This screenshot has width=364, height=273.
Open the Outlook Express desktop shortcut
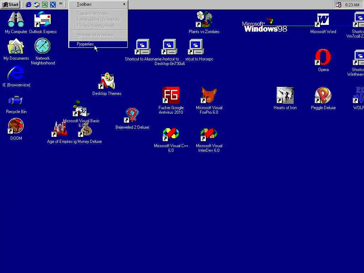coord(43,22)
